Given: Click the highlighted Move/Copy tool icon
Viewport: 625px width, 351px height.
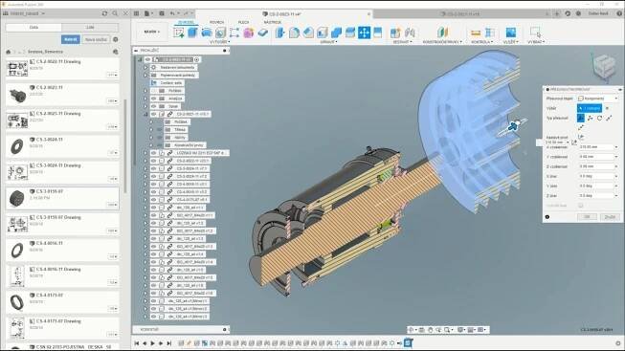Looking at the screenshot, I should (x=364, y=33).
